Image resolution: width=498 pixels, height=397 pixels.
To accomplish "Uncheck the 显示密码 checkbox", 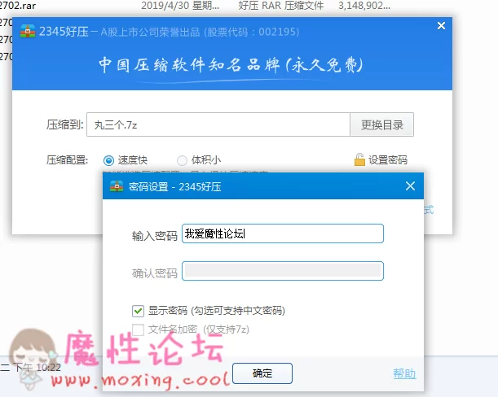I will coord(138,311).
